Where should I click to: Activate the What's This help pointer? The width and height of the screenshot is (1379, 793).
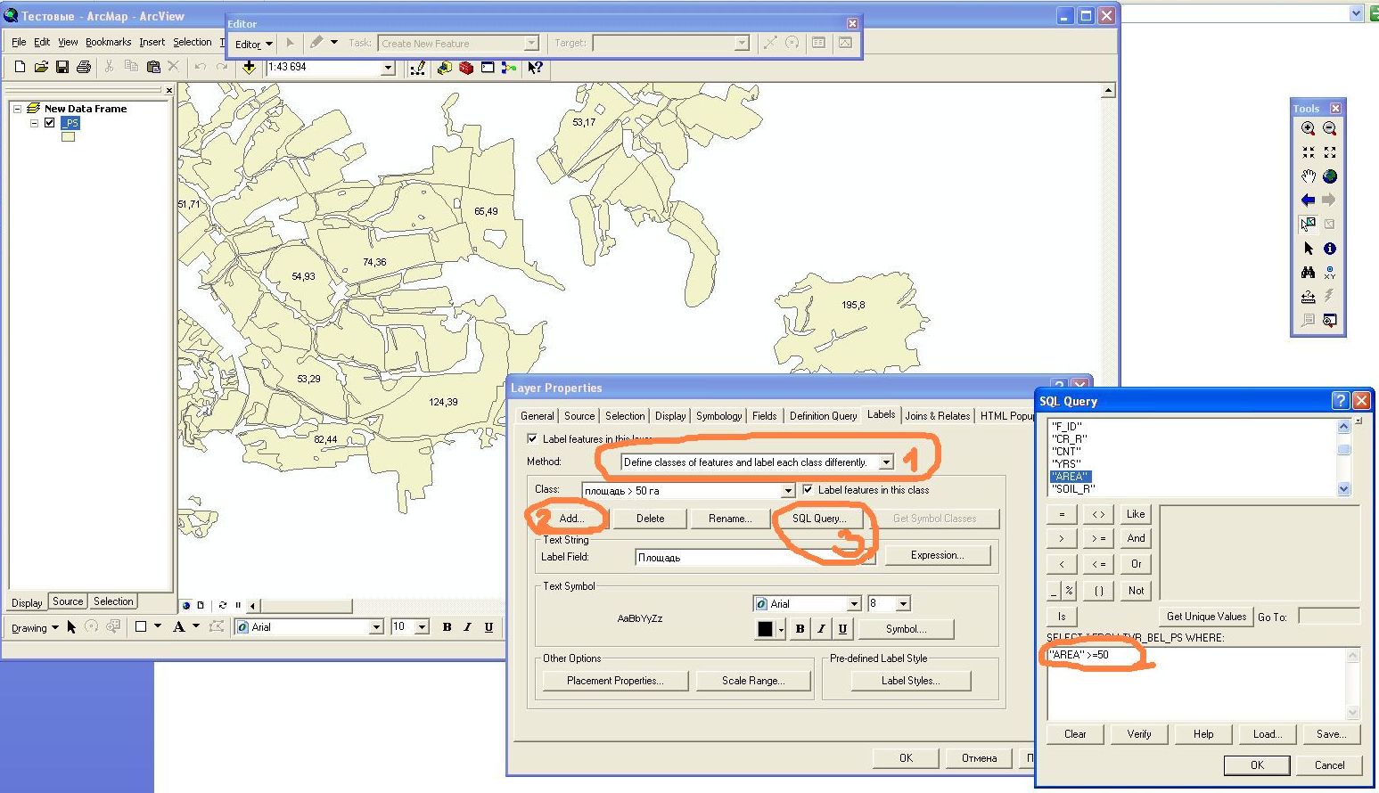point(535,67)
